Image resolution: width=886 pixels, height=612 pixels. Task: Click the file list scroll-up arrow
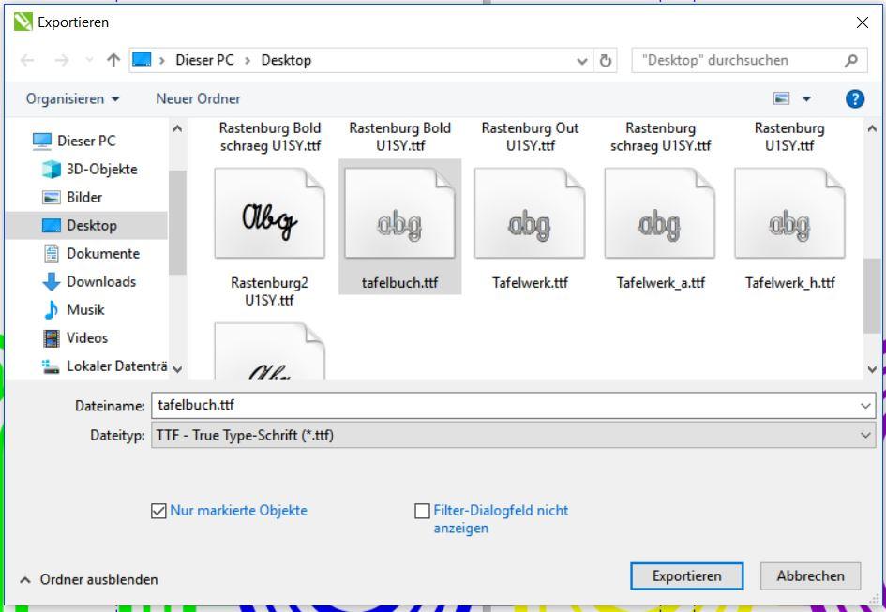(872, 128)
